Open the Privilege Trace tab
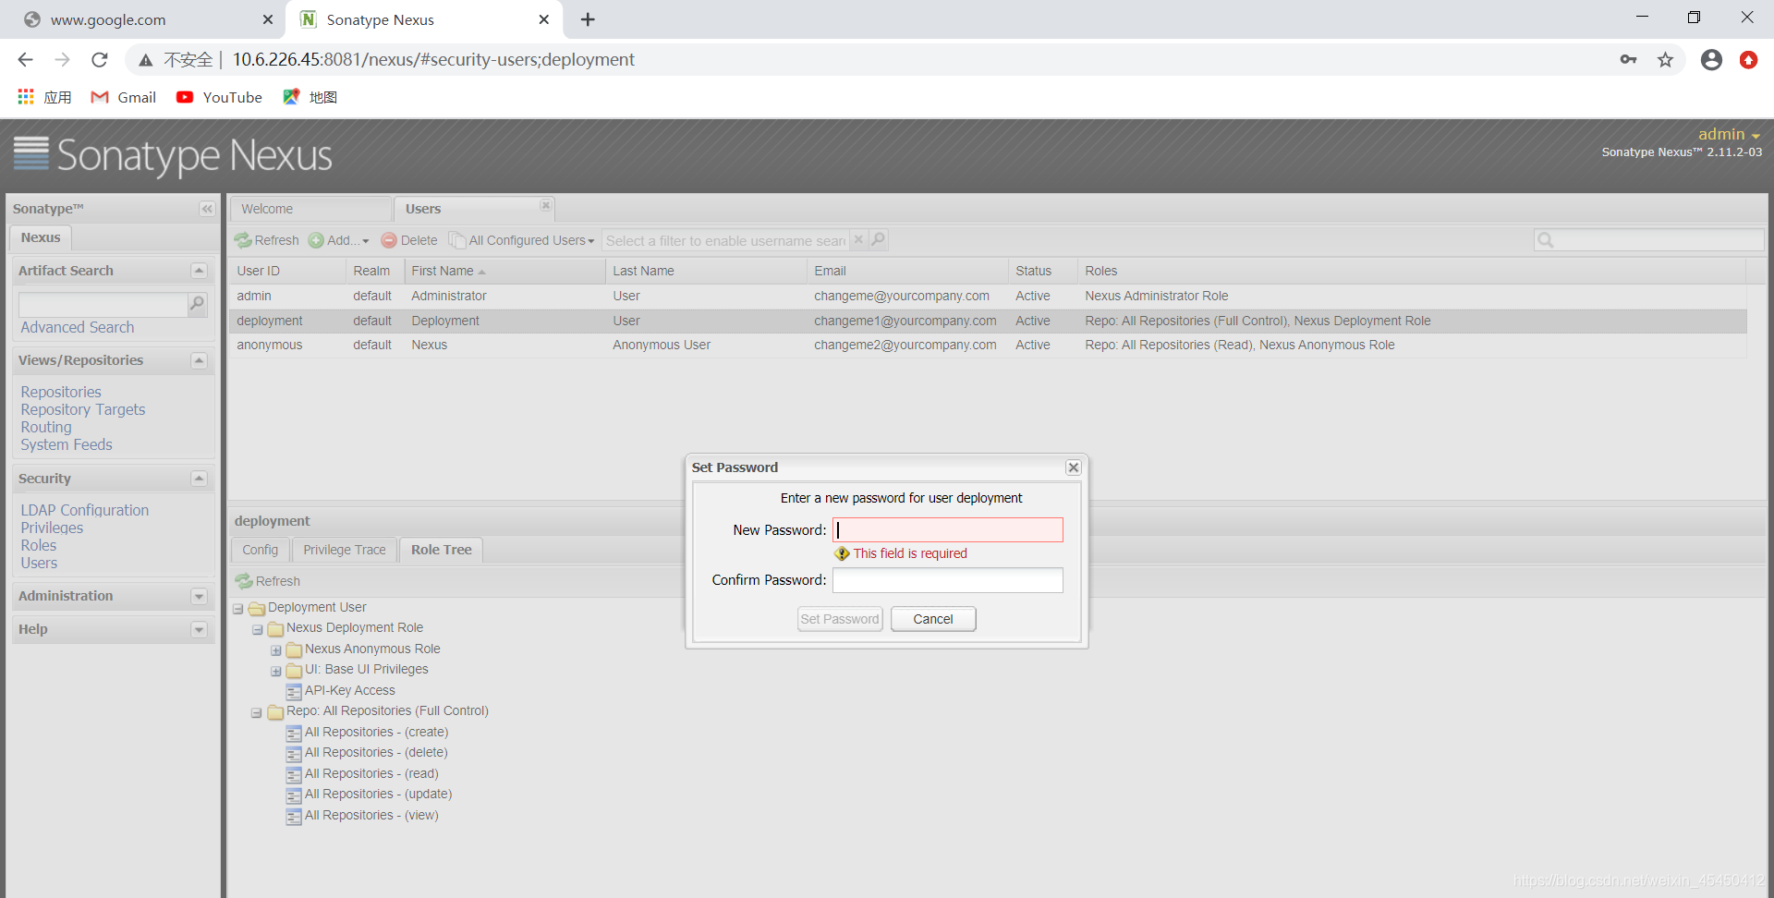 click(x=345, y=550)
